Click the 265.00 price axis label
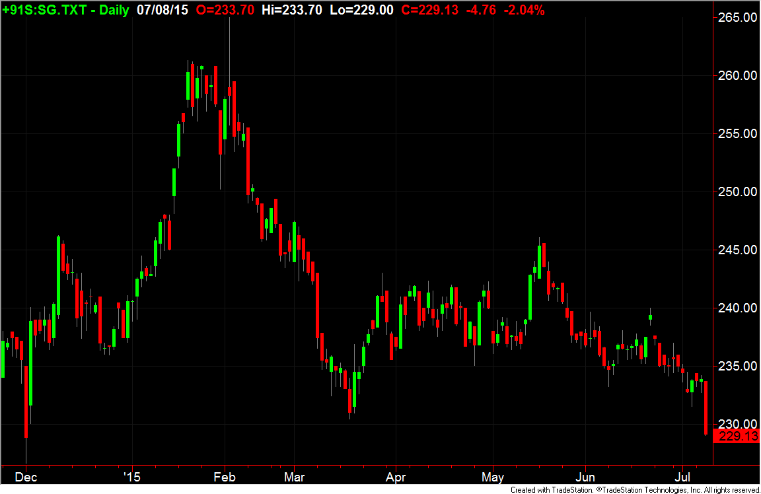This screenshot has width=761, height=494. 737,17
